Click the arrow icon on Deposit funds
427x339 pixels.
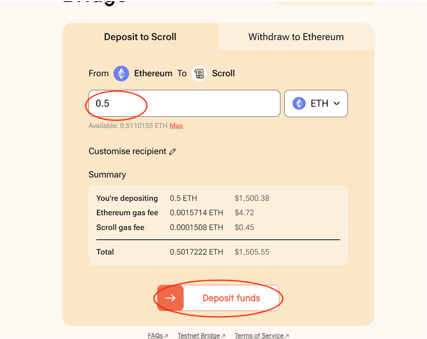click(x=170, y=298)
